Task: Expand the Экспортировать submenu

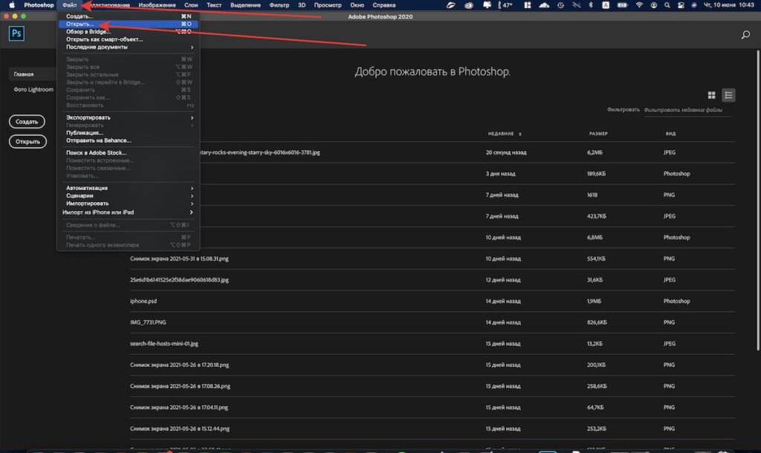Action: pyautogui.click(x=128, y=117)
